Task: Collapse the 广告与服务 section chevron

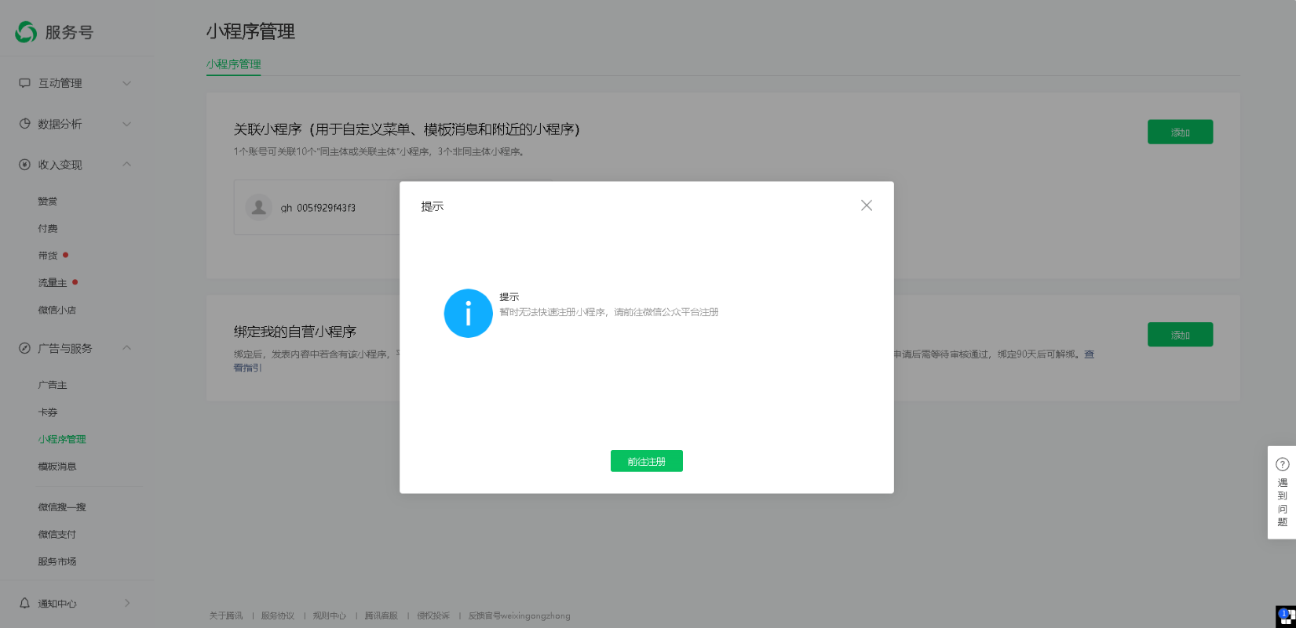Action: coord(126,347)
